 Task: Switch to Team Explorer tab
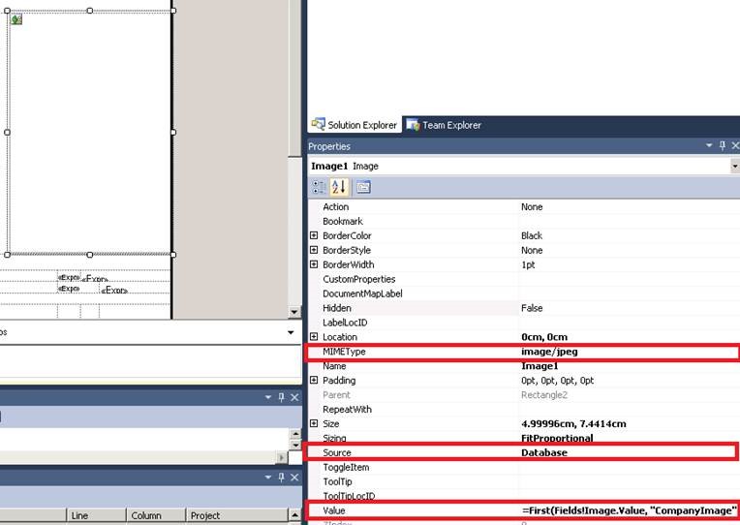(x=451, y=125)
